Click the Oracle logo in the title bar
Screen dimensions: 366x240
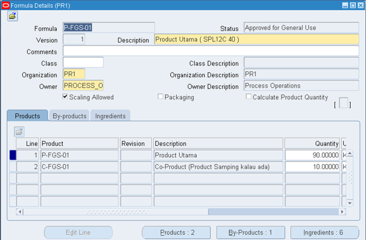click(5, 5)
